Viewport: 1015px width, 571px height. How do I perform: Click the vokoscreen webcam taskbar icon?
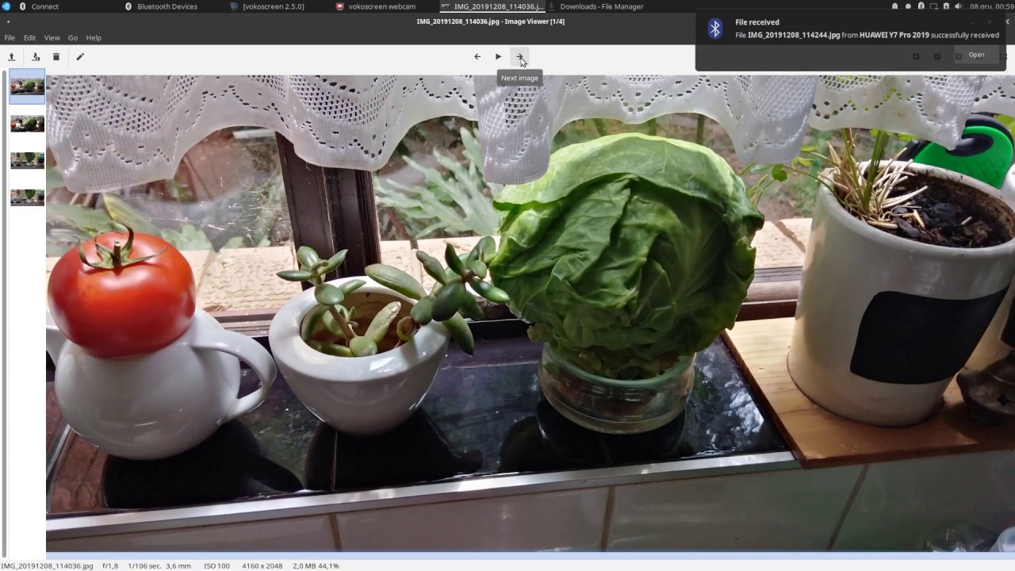[339, 6]
